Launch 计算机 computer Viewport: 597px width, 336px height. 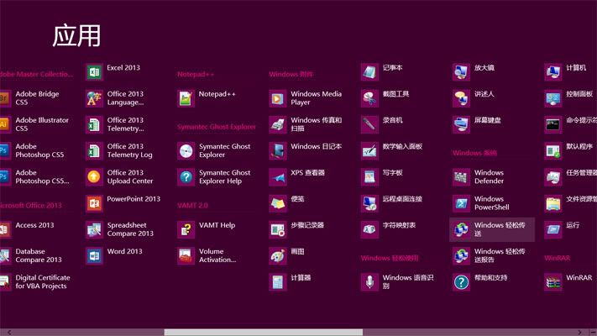tap(566, 72)
